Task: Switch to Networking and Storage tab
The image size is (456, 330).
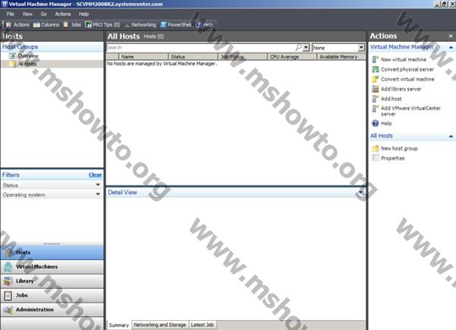Action: [160, 325]
